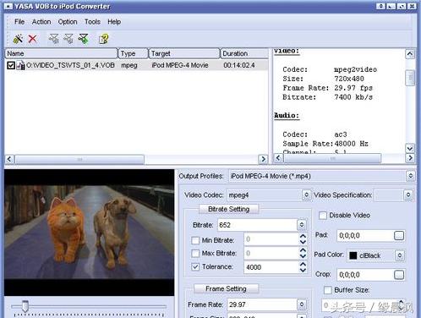Check the Disable Video checkbox
This screenshot has height=318, width=421.
pyautogui.click(x=323, y=216)
